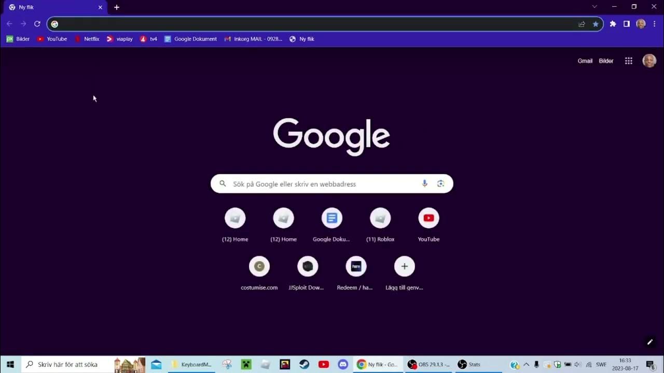Click the network Wi-Fi tray icon
Screen dimensions: 664x373
[589, 364]
